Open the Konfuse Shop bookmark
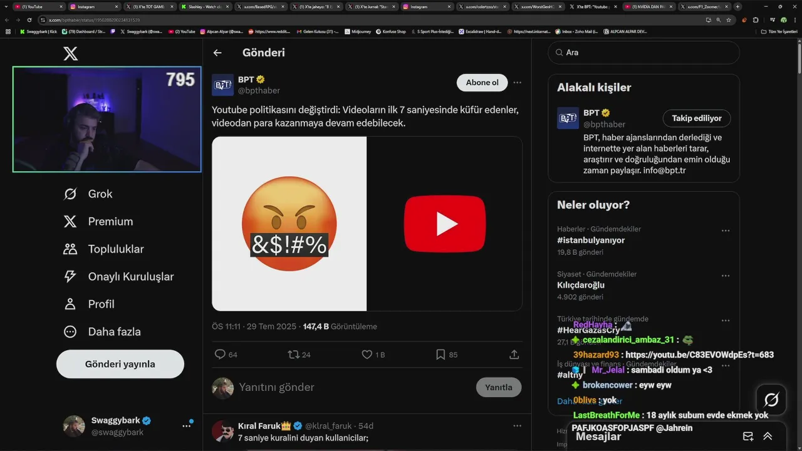The height and width of the screenshot is (451, 802). [x=390, y=31]
